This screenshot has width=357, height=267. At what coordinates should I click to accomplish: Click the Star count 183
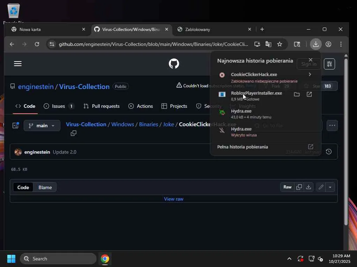327,86
